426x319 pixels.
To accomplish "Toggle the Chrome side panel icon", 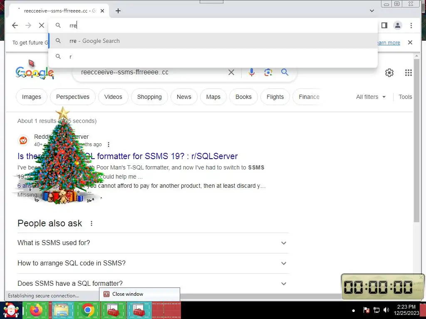I will point(384,25).
